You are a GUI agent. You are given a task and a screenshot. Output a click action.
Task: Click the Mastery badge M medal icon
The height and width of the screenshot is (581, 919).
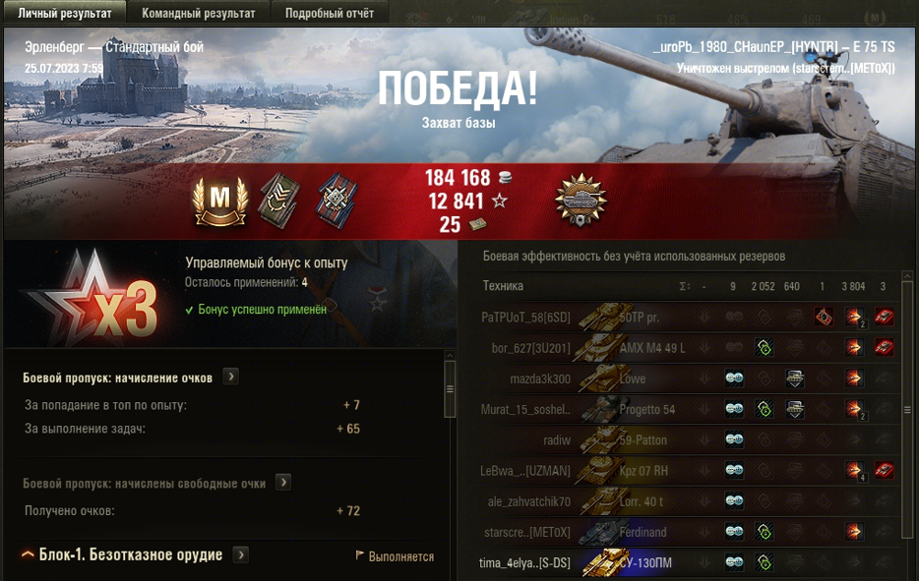click(x=219, y=201)
